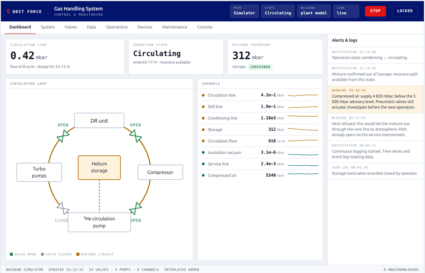Click the Circulation line sparkline chart
The image size is (425, 273).
(x=303, y=95)
